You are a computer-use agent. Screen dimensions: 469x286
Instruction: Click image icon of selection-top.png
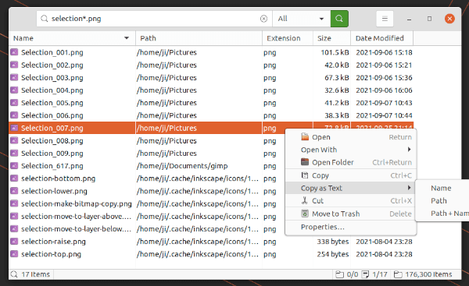[x=14, y=254]
